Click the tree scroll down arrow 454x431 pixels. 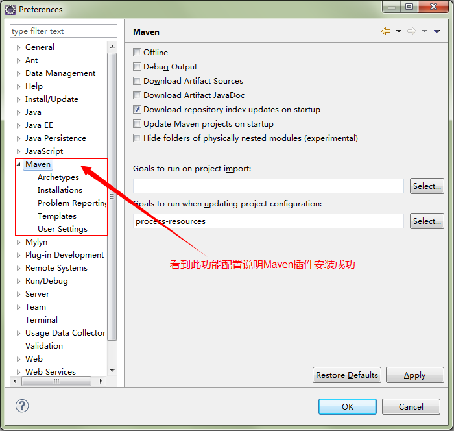[112, 371]
